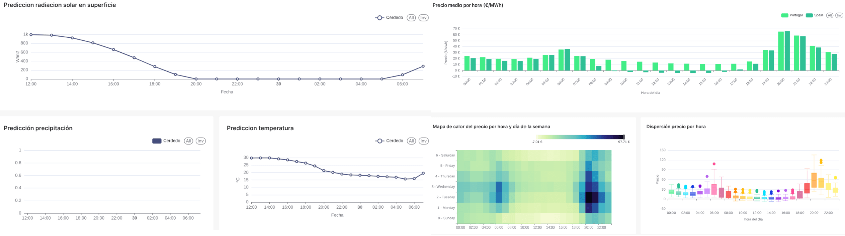The width and height of the screenshot is (845, 236).
Task: Click orange box at 20:00 in dispersion chart
Action: tap(814, 180)
